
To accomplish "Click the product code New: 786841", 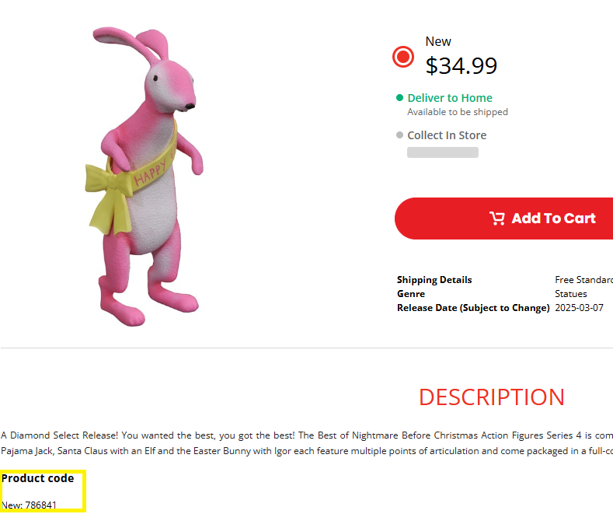I will pos(30,505).
